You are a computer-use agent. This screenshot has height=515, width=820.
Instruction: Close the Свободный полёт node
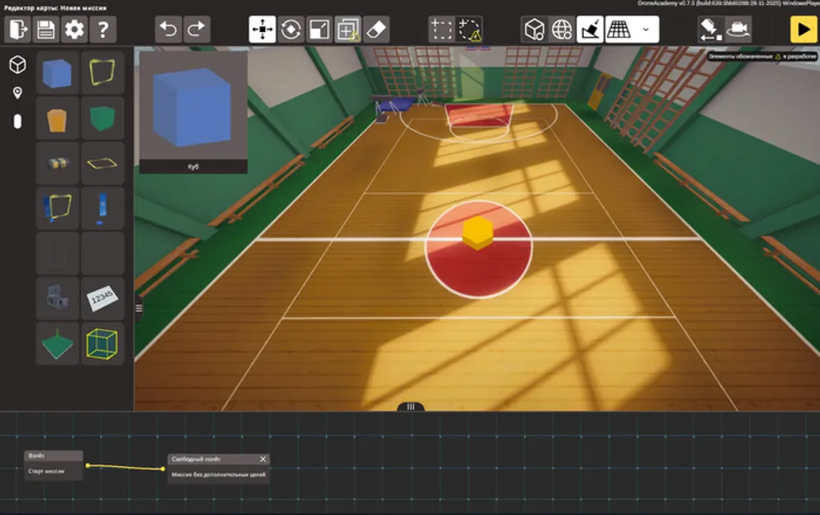263,459
